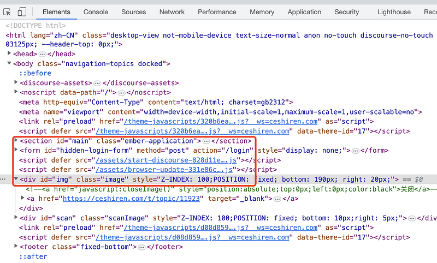Follow the script src d08d859 js link
437x263 pixels.
[193, 237]
